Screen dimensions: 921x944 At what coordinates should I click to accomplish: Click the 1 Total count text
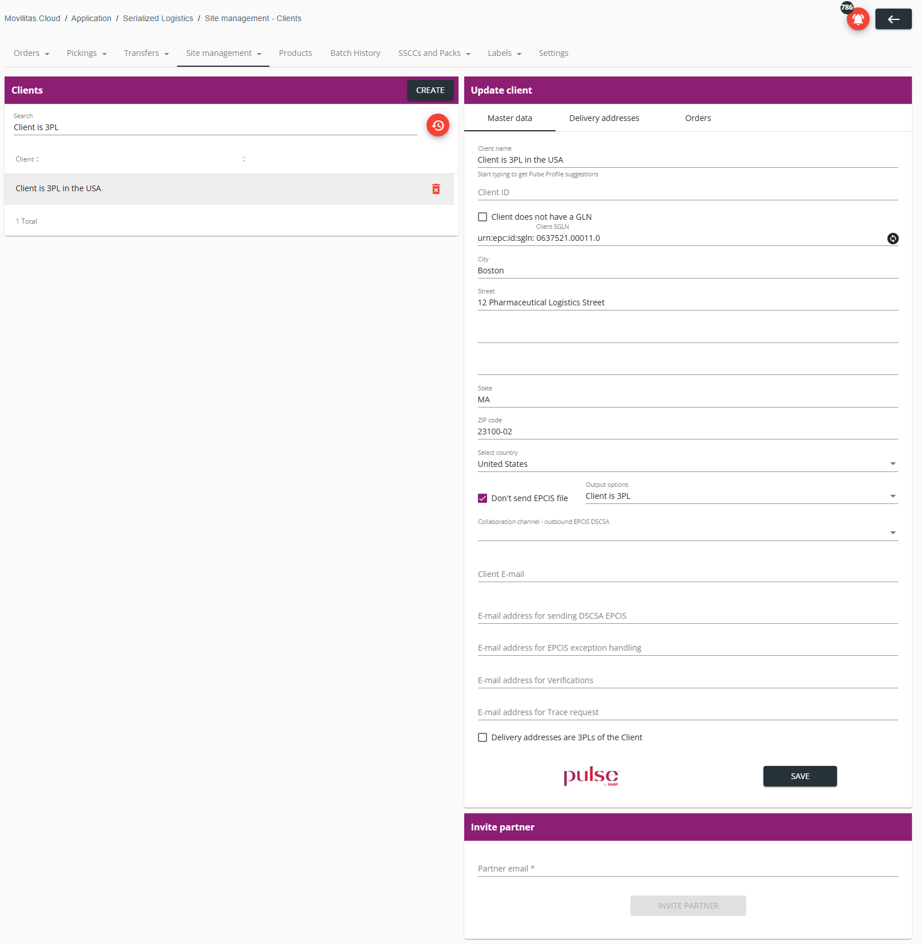click(x=26, y=221)
